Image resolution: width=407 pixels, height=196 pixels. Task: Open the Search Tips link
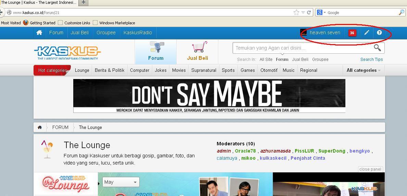tap(371, 60)
